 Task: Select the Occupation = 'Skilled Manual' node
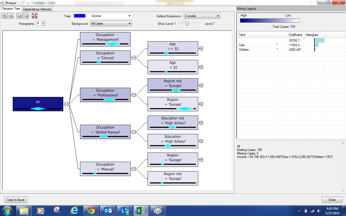pyautogui.click(x=105, y=132)
